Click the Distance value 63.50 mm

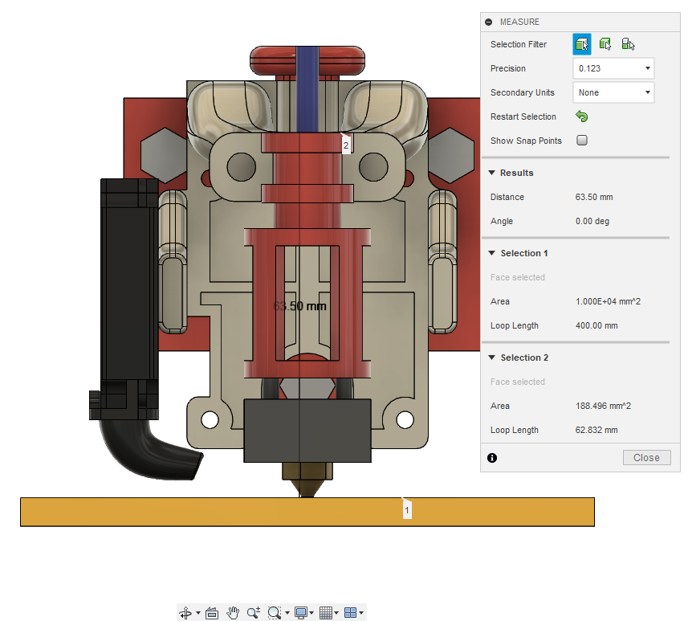(594, 197)
